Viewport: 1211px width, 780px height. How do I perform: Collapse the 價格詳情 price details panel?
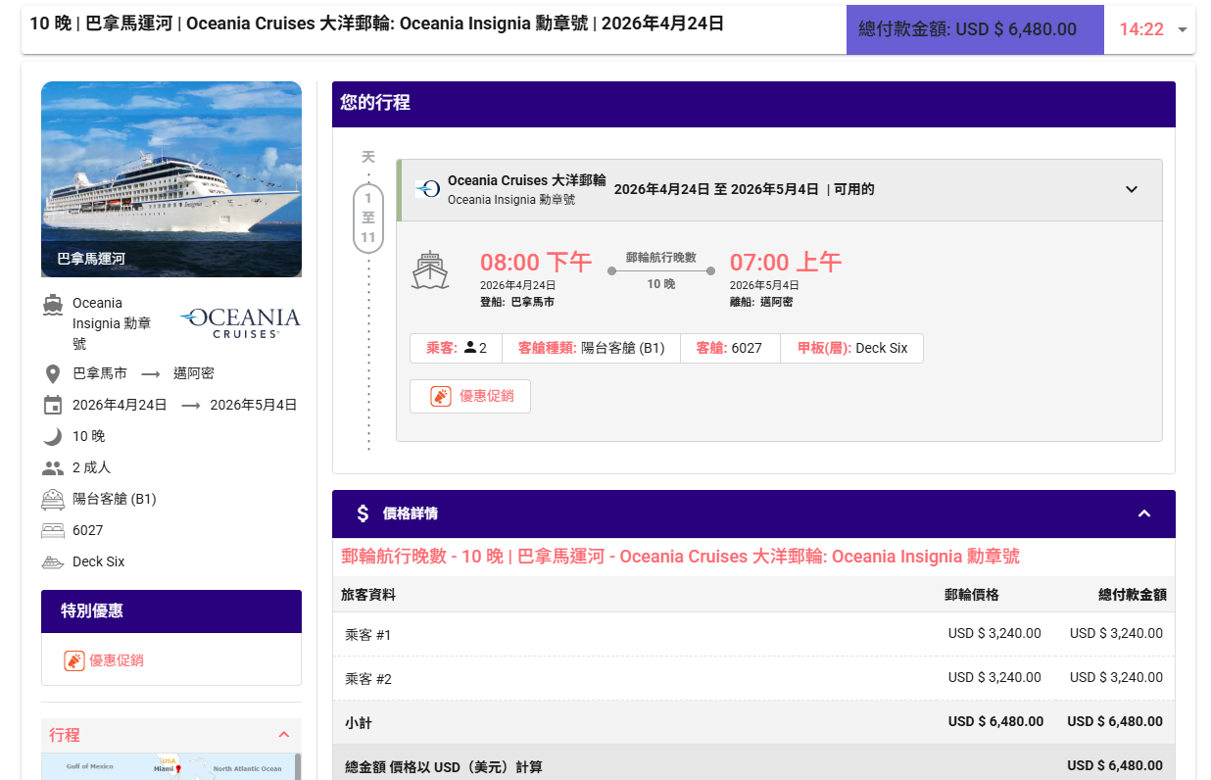[1143, 513]
